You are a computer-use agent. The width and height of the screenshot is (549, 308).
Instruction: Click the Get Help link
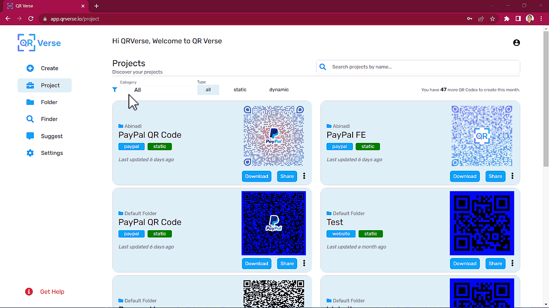pos(52,292)
